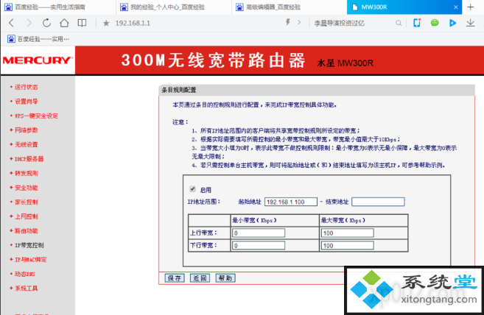Click the blue video play icon
484x315 pixels.
(452, 23)
